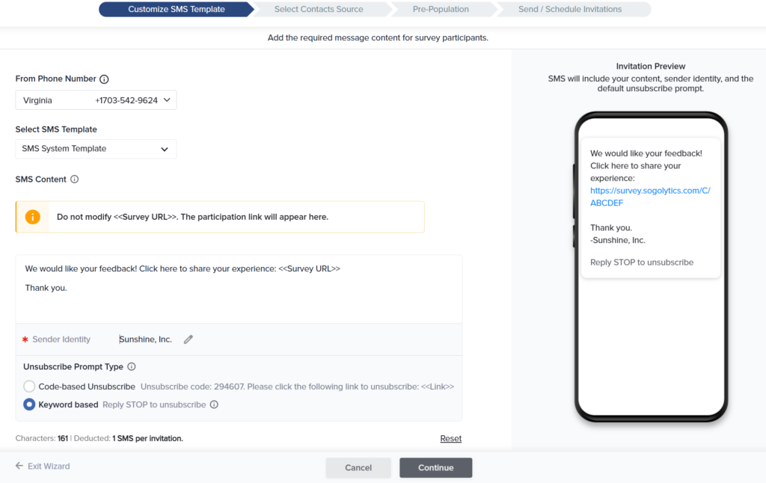The image size is (766, 483).
Task: Click the pencil icon to edit Sender Identity
Action: pyautogui.click(x=189, y=339)
